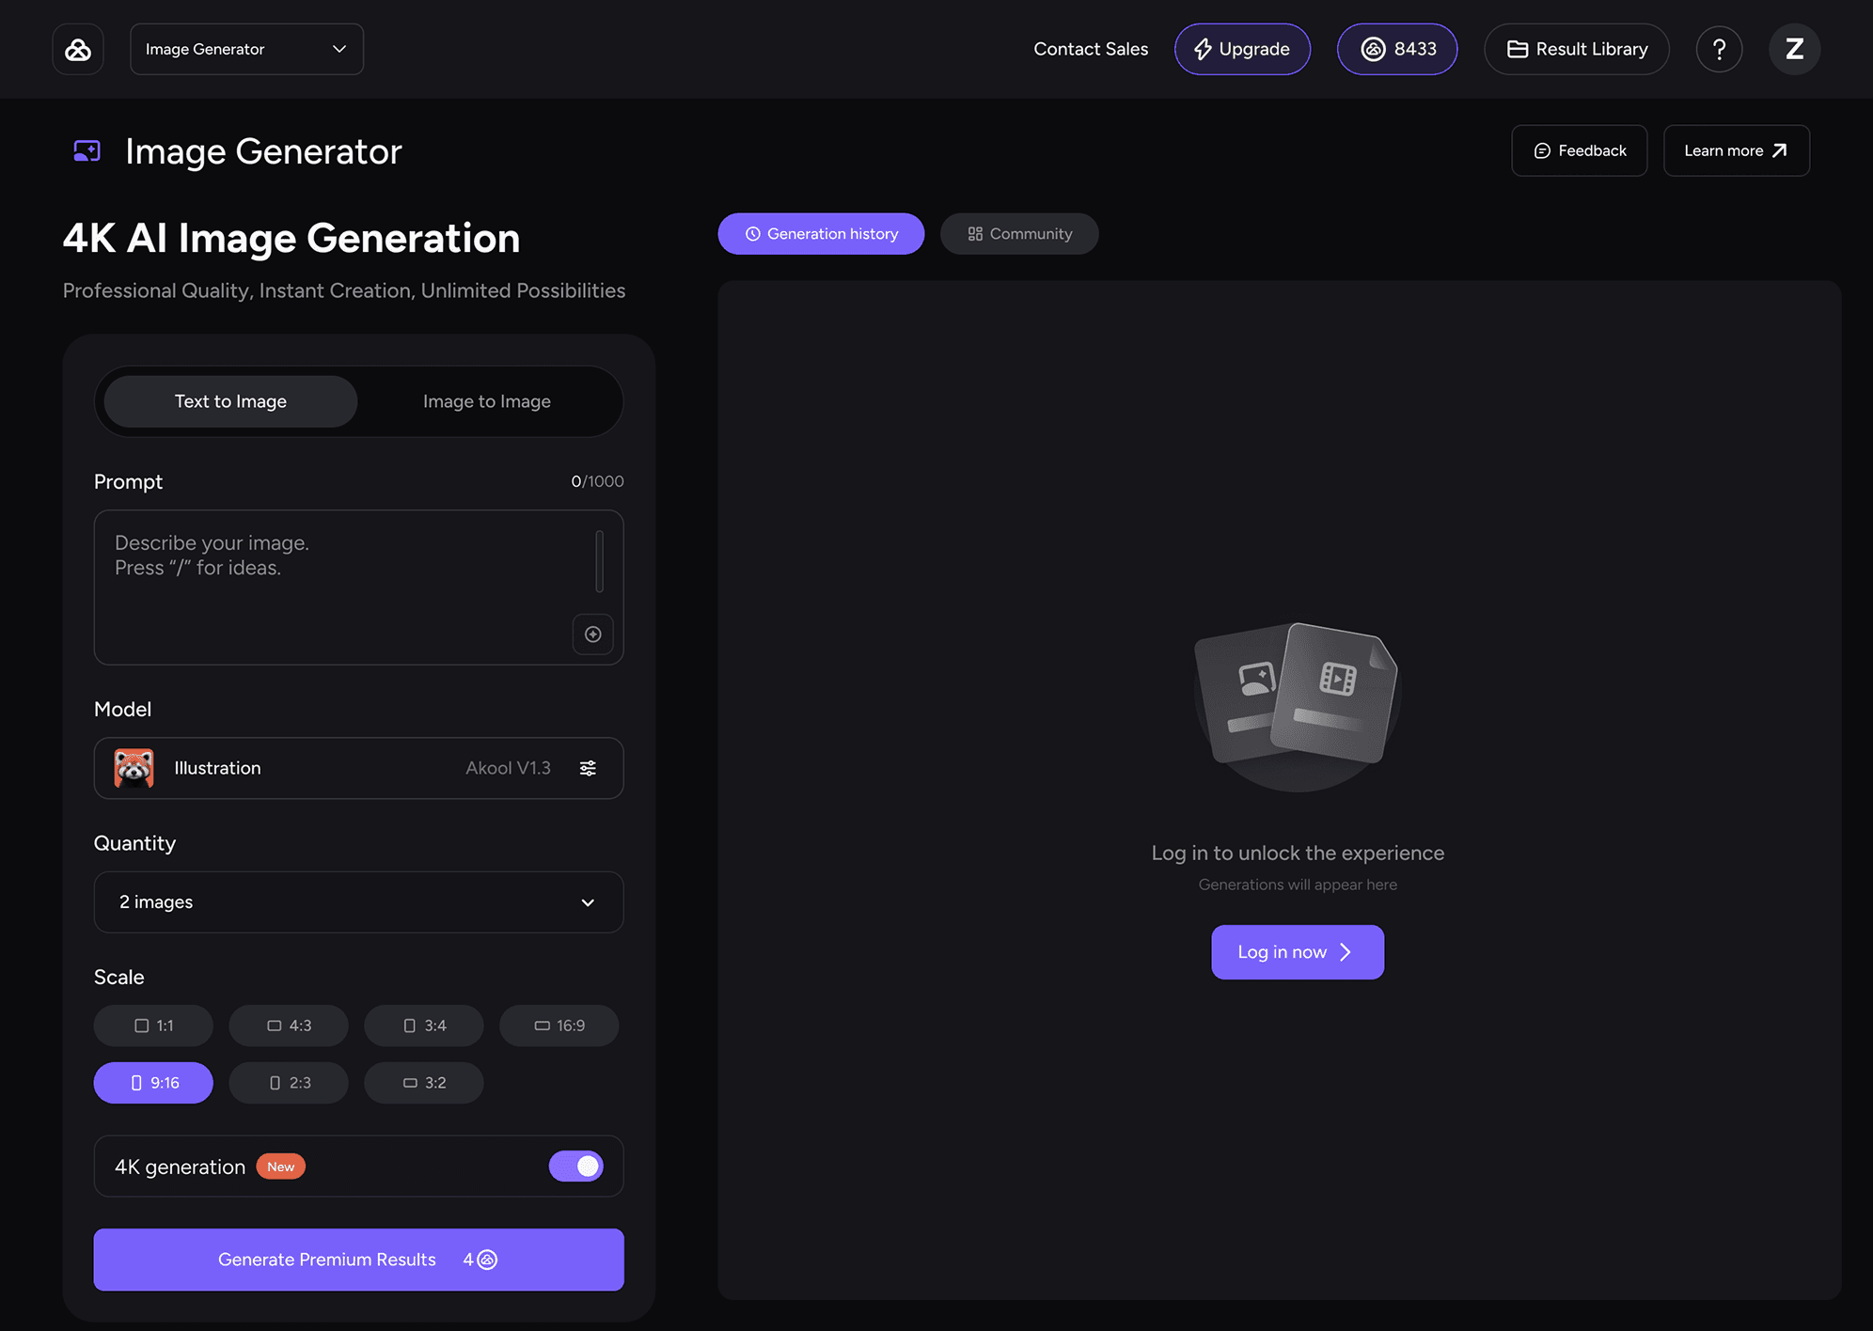Open model settings sliders icon
This screenshot has width=1873, height=1331.
tap(588, 768)
